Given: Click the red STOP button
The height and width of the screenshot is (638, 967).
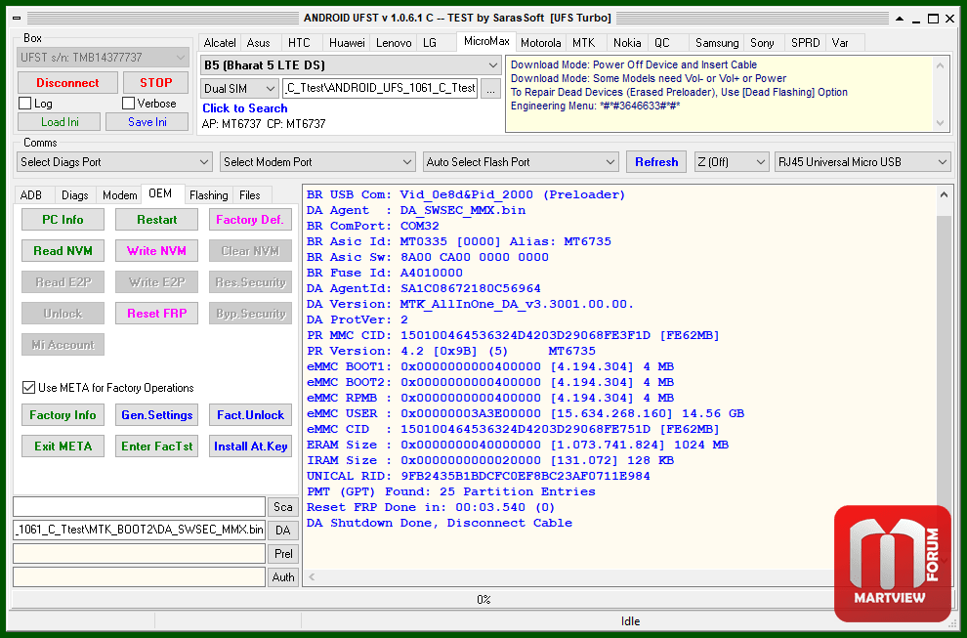Looking at the screenshot, I should tap(155, 83).
